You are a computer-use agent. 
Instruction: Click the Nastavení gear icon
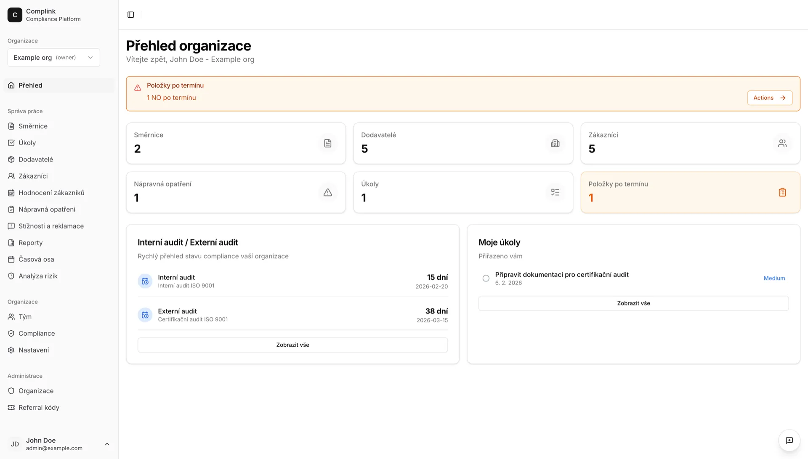(x=11, y=350)
